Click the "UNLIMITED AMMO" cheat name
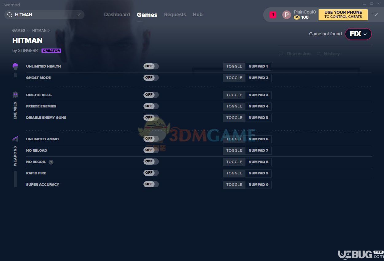This screenshot has width=384, height=261. [42, 139]
